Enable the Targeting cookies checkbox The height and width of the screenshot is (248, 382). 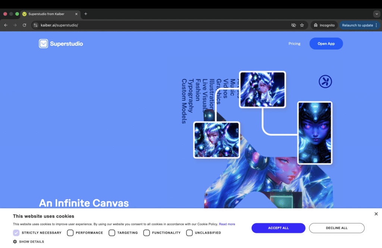112,233
